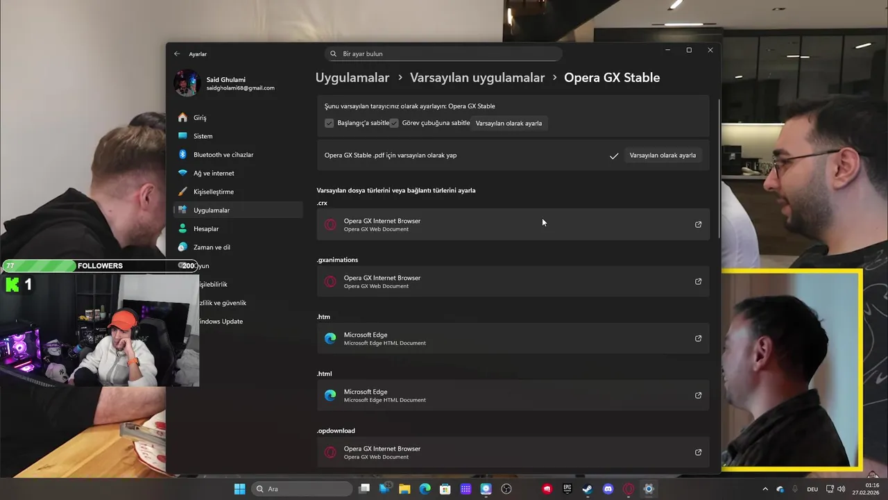The width and height of the screenshot is (888, 500).
Task: Open external link icon for .html row
Action: click(698, 395)
